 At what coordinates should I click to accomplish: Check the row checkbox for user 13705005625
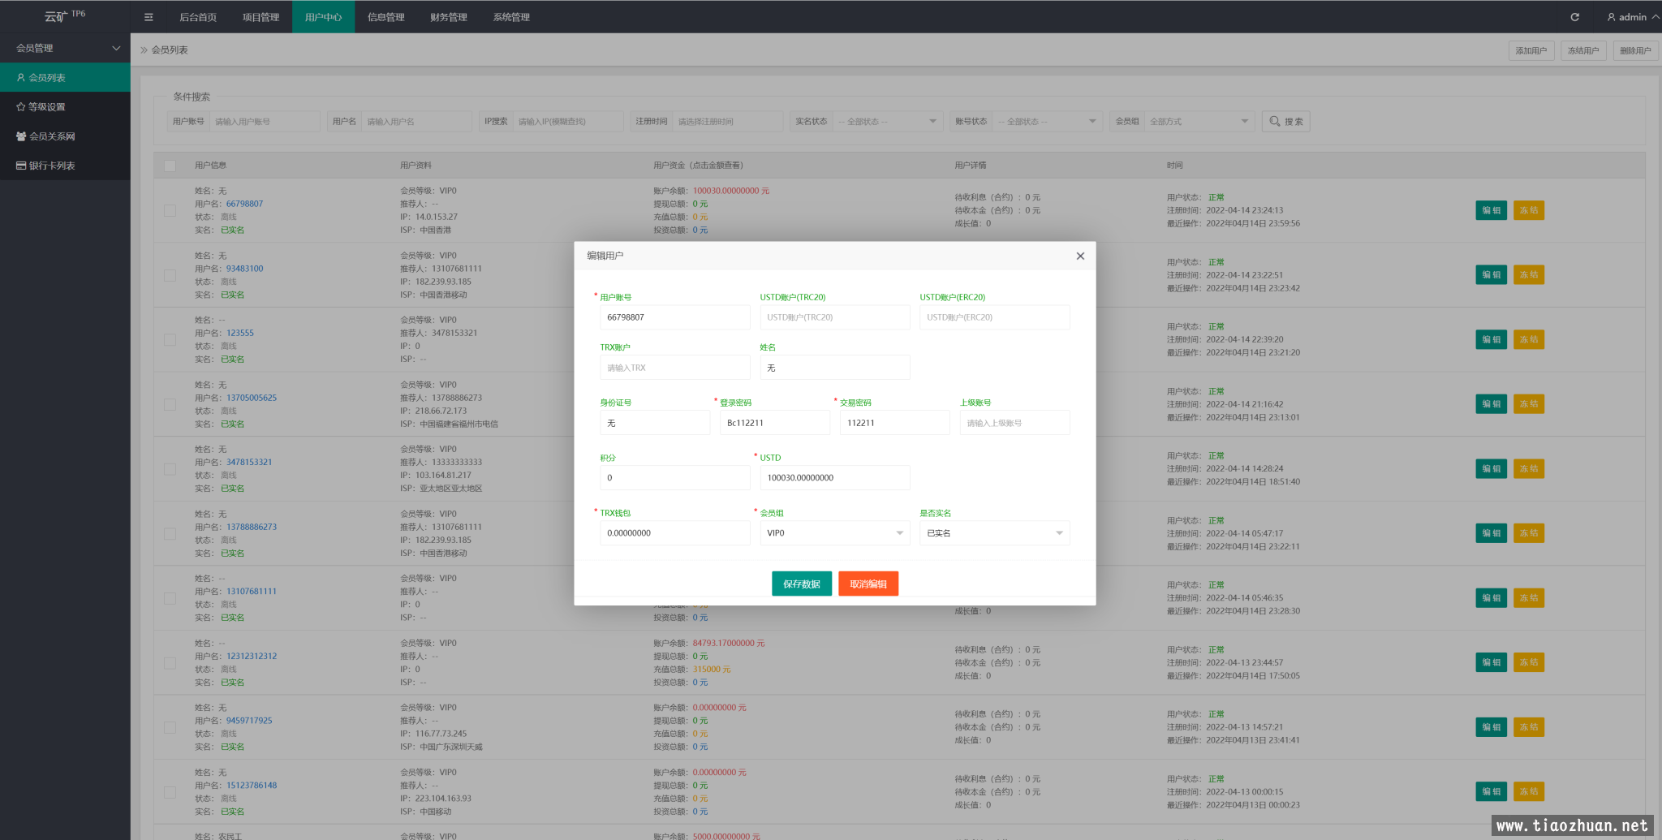tap(170, 404)
